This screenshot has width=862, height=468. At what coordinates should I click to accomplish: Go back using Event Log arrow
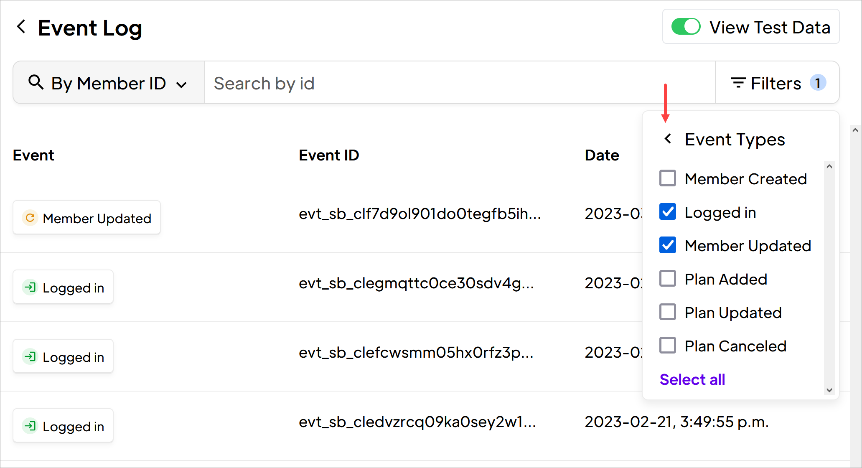pos(21,27)
